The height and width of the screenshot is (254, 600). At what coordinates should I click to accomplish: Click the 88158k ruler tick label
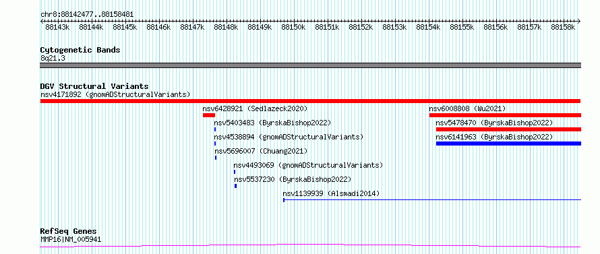pyautogui.click(x=563, y=28)
